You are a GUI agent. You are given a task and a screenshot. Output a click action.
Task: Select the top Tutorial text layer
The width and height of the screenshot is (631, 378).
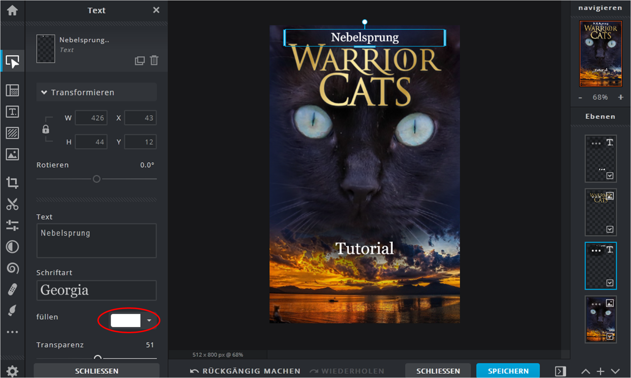click(601, 159)
